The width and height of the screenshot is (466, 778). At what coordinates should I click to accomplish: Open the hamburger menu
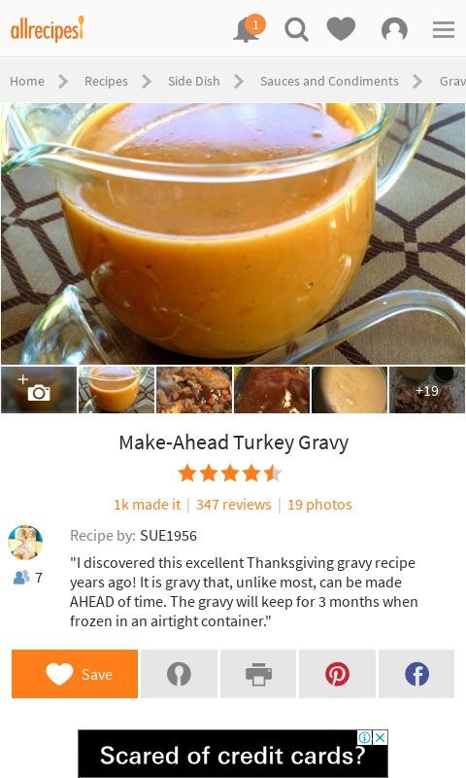444,29
